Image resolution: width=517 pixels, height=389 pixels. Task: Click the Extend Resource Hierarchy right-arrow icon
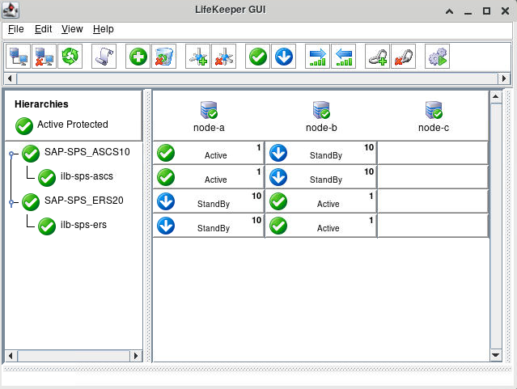point(317,57)
